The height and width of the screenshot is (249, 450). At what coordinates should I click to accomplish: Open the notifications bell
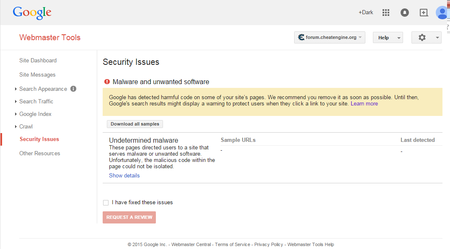coord(405,13)
